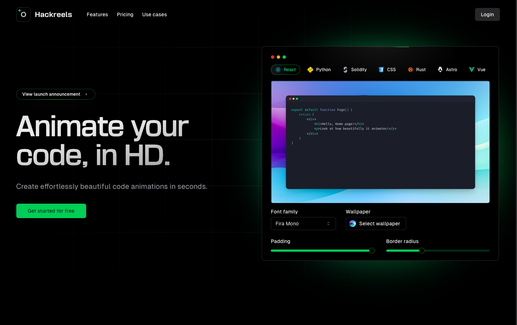This screenshot has height=325, width=517.
Task: Select the React language tab
Action: click(x=285, y=70)
